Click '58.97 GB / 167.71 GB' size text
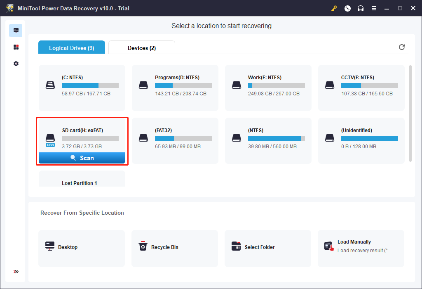Screen dimensions: 422x289 click(86, 94)
